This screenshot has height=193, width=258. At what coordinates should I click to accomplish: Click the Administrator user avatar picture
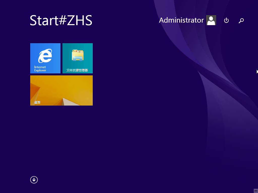point(211,20)
